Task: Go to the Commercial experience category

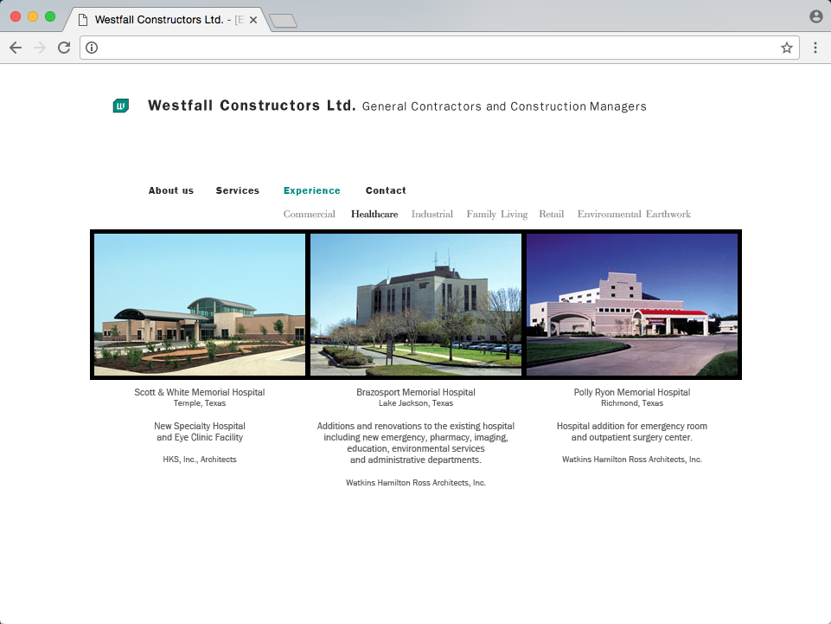Action: click(310, 214)
